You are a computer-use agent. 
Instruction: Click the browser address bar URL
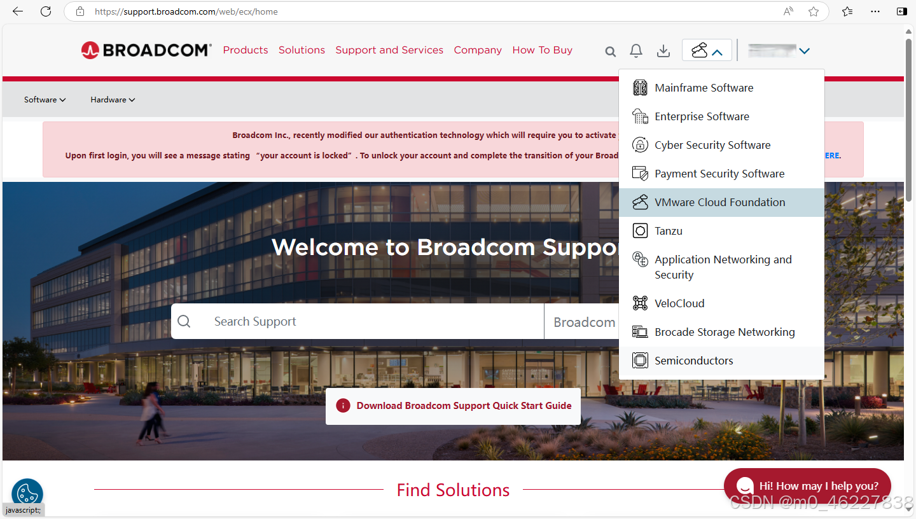click(186, 11)
